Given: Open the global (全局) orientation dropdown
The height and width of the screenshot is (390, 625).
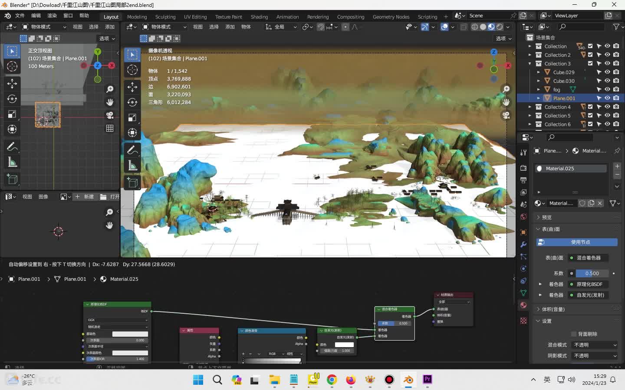Looking at the screenshot, I should click(x=281, y=27).
